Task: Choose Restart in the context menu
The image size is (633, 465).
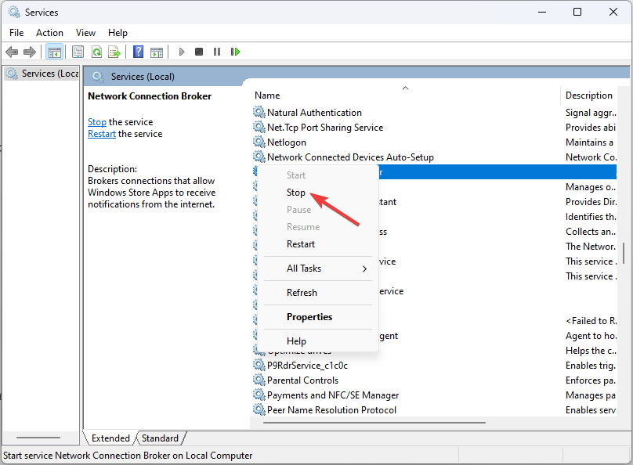Action: tap(301, 244)
